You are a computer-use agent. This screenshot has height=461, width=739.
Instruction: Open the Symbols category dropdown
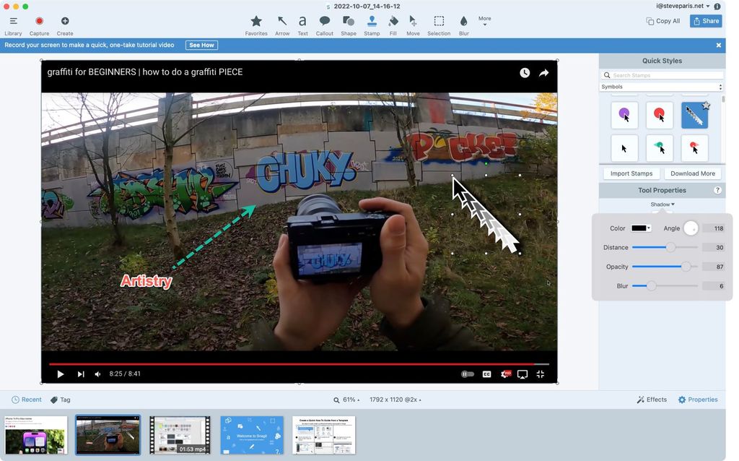coord(661,86)
